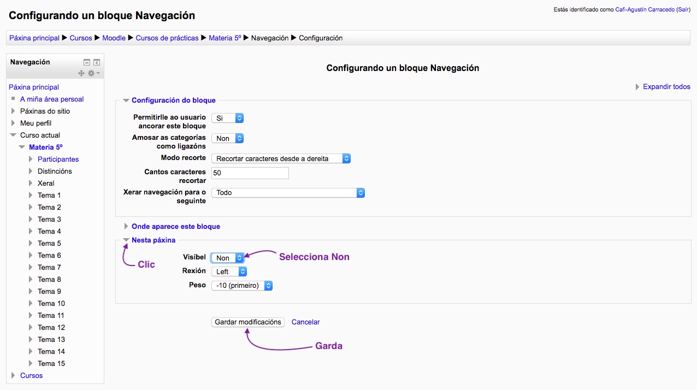Open the Modo recorte dropdown
This screenshot has height=390, width=697.
281,158
